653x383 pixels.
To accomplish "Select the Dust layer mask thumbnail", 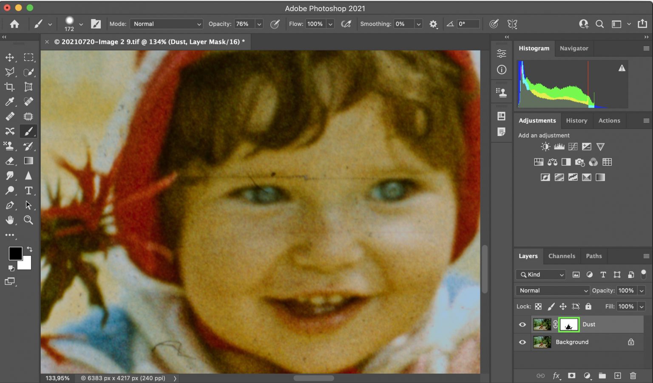I will pos(569,325).
